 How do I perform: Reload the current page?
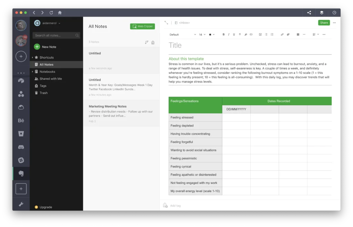pyautogui.click(x=51, y=13)
